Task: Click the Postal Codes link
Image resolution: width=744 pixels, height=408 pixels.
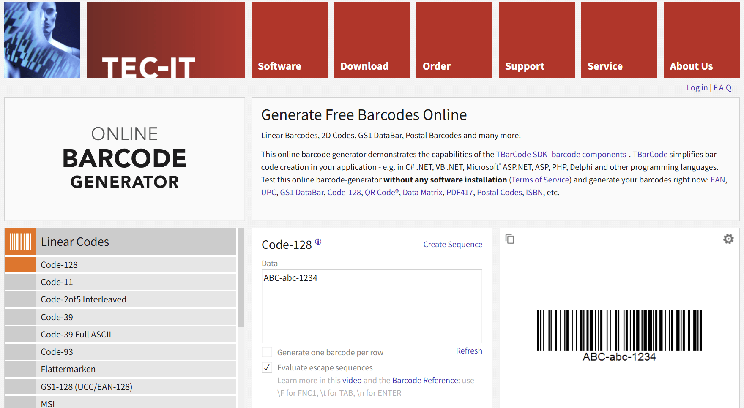Action: 499,192
